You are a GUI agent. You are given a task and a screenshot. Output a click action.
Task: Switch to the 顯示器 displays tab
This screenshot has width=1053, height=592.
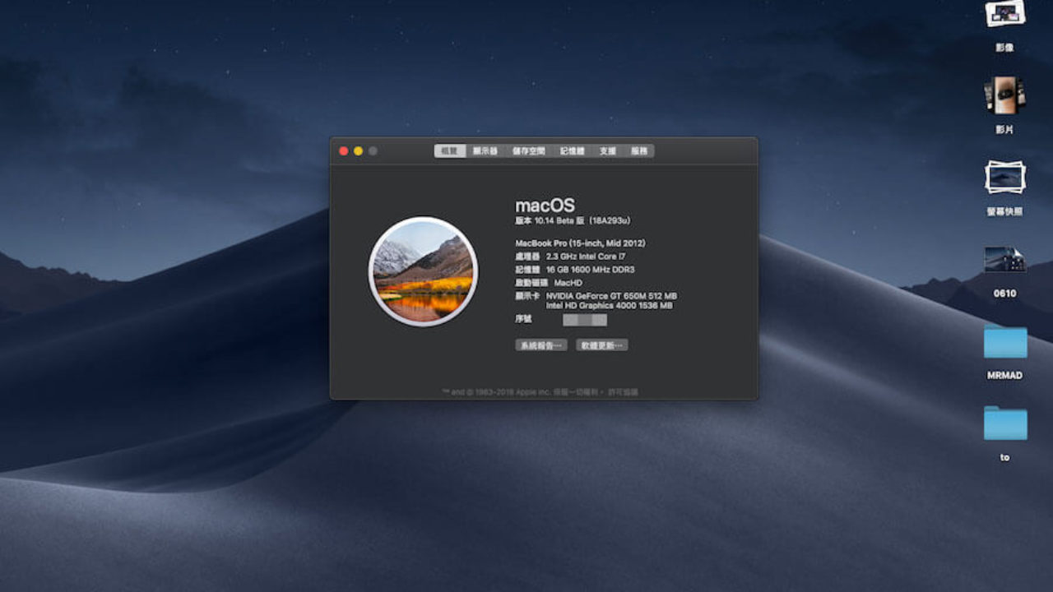pos(485,151)
